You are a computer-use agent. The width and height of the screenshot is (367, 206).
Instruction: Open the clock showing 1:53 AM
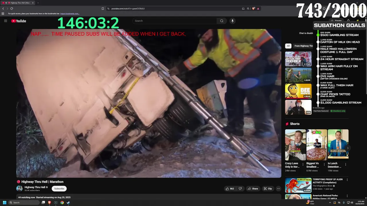tap(360, 203)
